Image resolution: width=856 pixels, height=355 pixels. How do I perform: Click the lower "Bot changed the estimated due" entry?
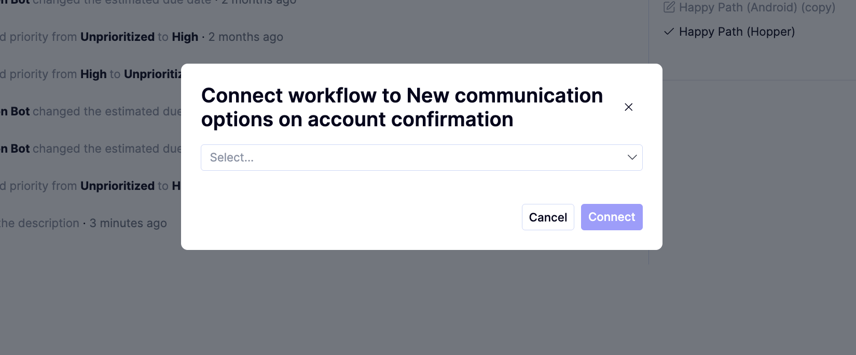[x=91, y=149]
